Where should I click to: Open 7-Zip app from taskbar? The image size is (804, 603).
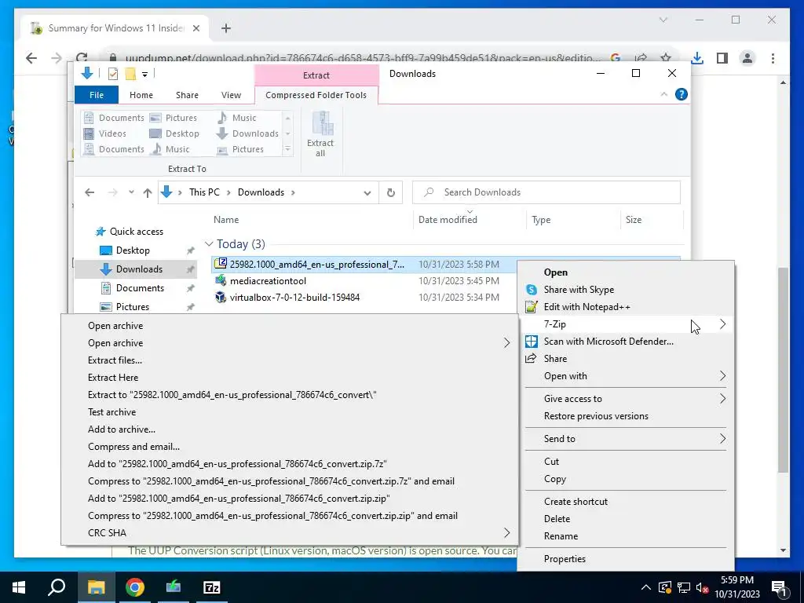212,587
